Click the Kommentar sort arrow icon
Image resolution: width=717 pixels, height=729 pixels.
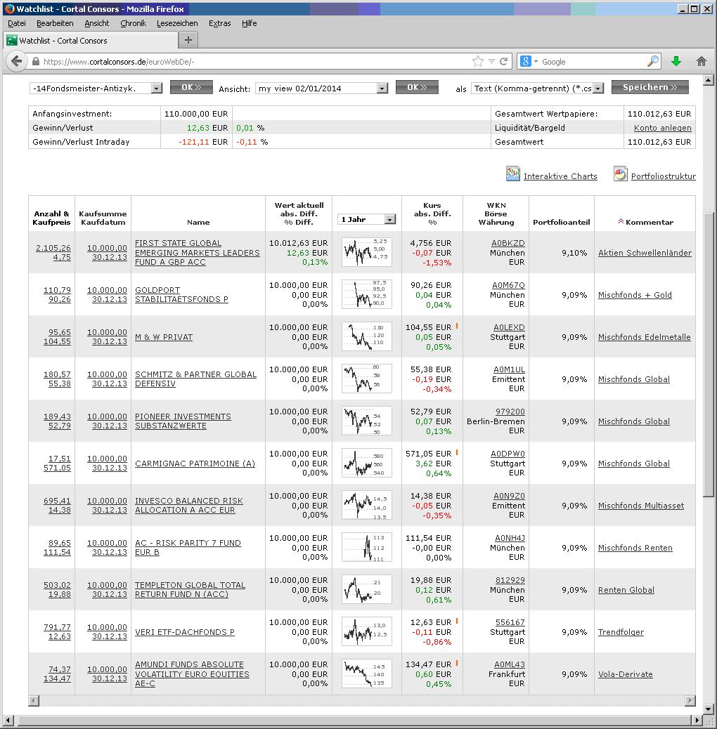point(621,221)
